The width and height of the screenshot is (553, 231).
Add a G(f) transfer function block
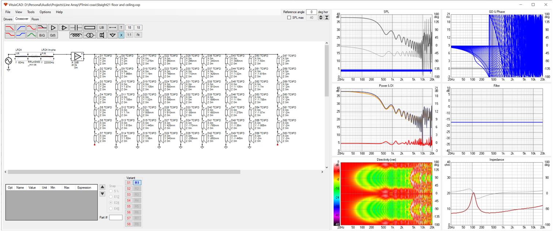coord(53,35)
